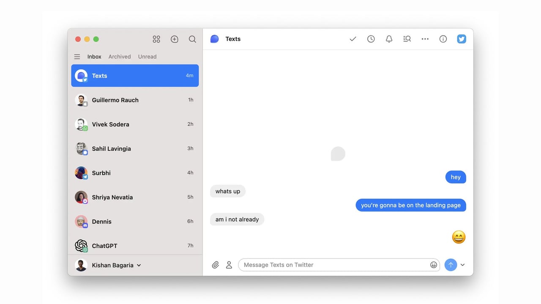Click the grinning emoji message
This screenshot has width=541, height=304.
click(459, 237)
